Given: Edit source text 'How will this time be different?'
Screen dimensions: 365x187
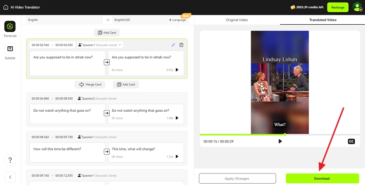Looking at the screenshot, I should 67,152.
